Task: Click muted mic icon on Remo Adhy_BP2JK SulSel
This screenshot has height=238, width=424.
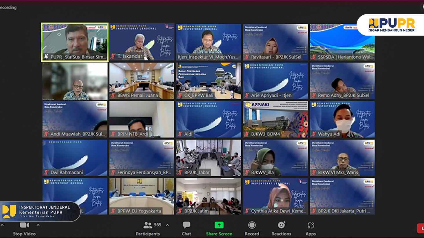Action: click(314, 95)
